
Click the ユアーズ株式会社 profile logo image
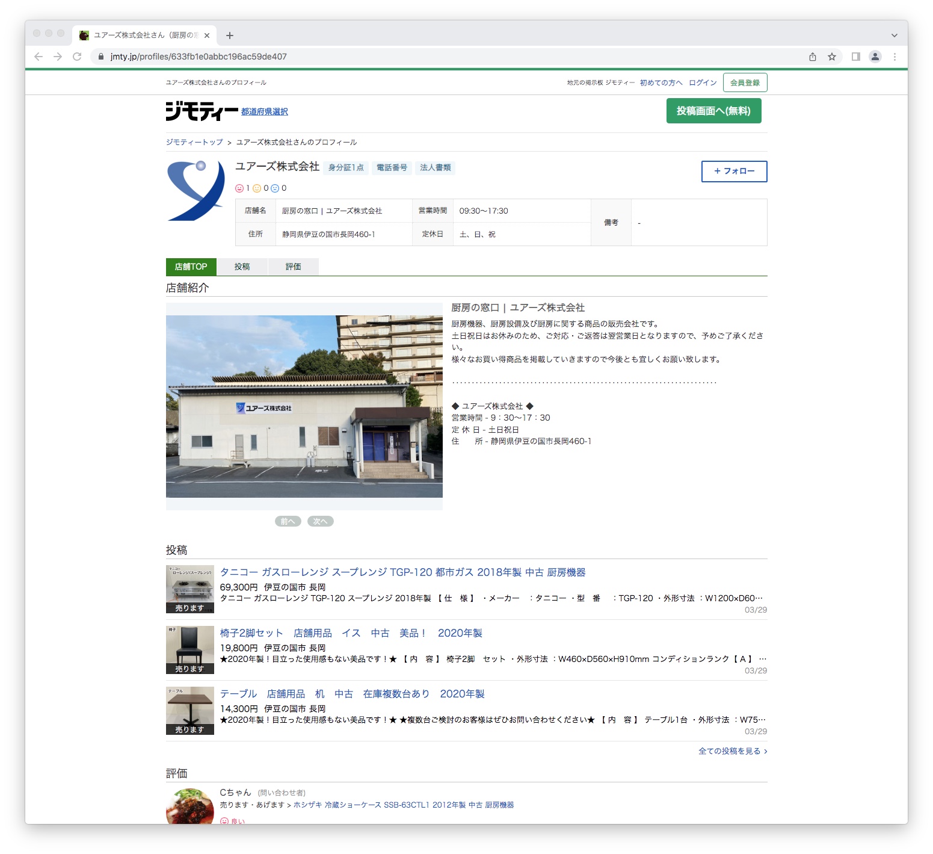click(196, 190)
